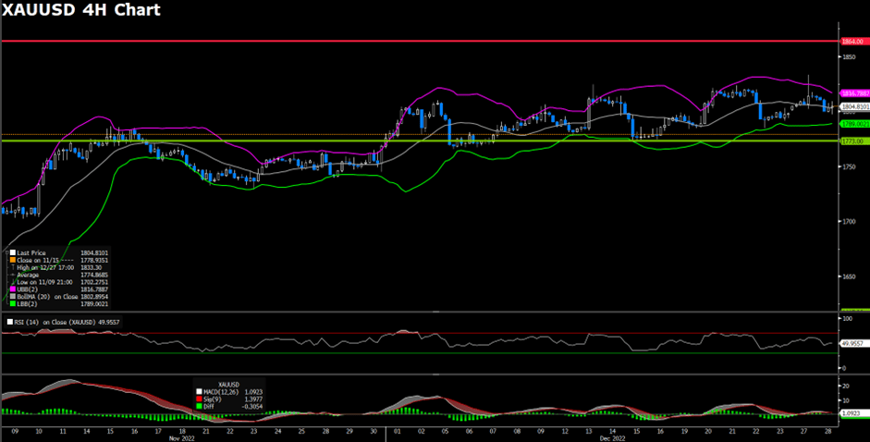Click the green Diff legend square
Image resolution: width=870 pixels, height=442 pixels.
point(198,405)
